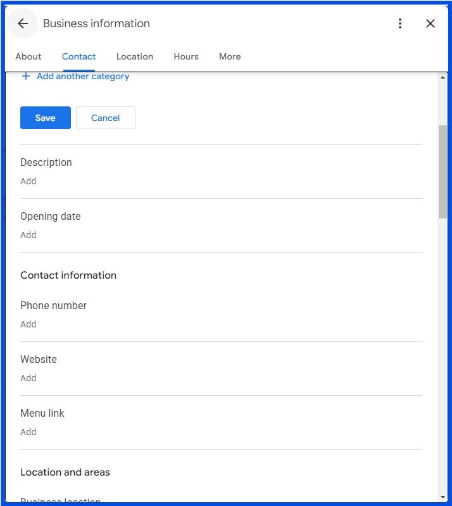Go to the Hours tab
452x506 pixels.
coord(186,56)
